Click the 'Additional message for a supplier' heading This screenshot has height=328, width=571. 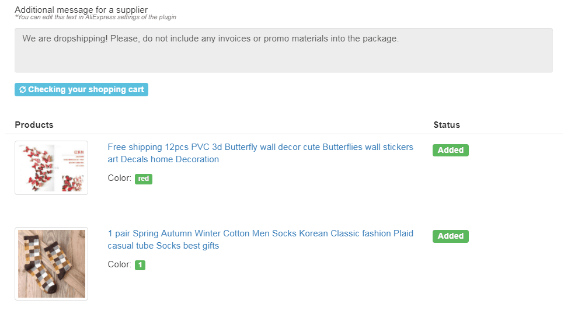coord(81,10)
